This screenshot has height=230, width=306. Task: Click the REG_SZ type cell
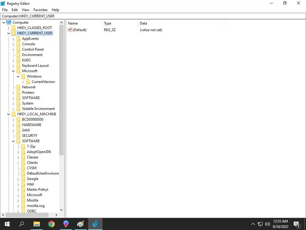110,30
